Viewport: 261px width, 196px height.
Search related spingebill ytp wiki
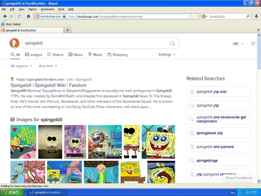[x=218, y=92]
